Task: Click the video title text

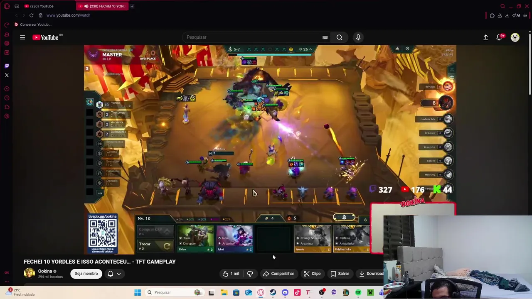Action: coord(100,262)
